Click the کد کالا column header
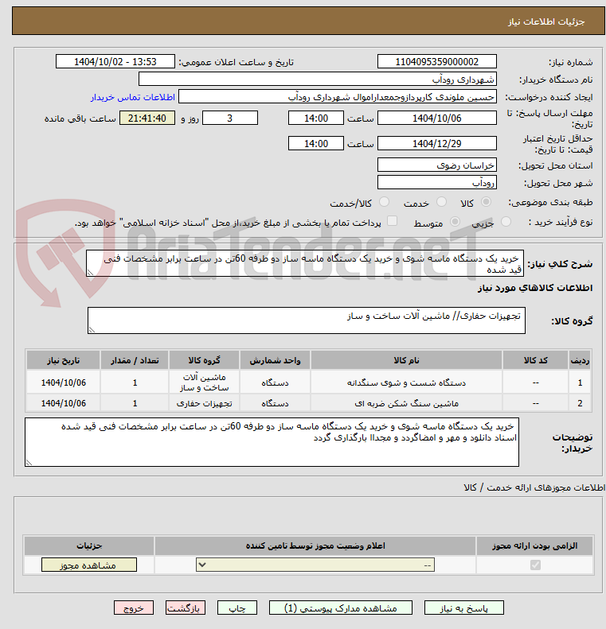Viewport: 606px width, 629px height. (535, 360)
